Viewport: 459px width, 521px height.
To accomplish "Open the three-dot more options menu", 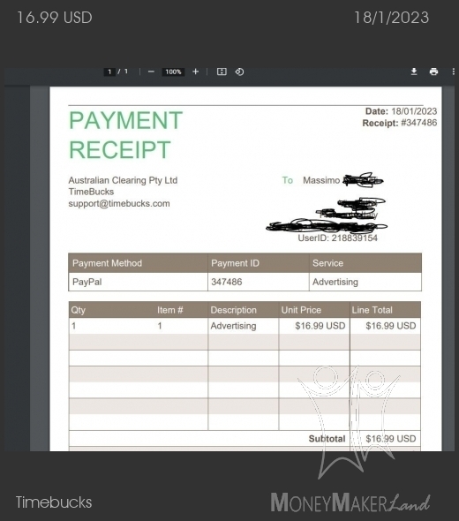I will (454, 72).
